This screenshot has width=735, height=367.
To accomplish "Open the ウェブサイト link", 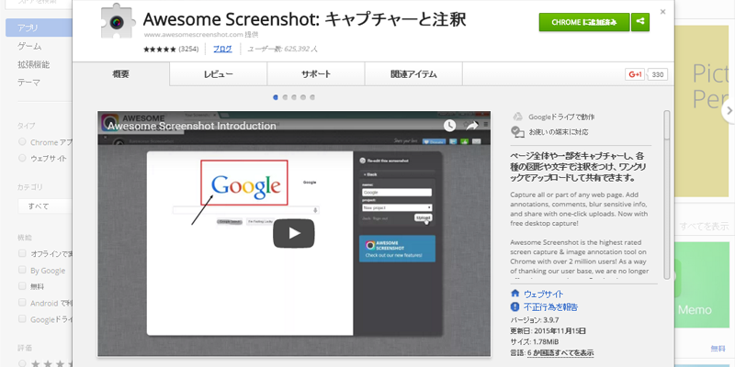I will tap(543, 294).
